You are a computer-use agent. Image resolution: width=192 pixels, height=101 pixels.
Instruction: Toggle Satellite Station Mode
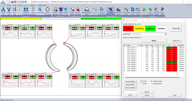coord(111,11)
